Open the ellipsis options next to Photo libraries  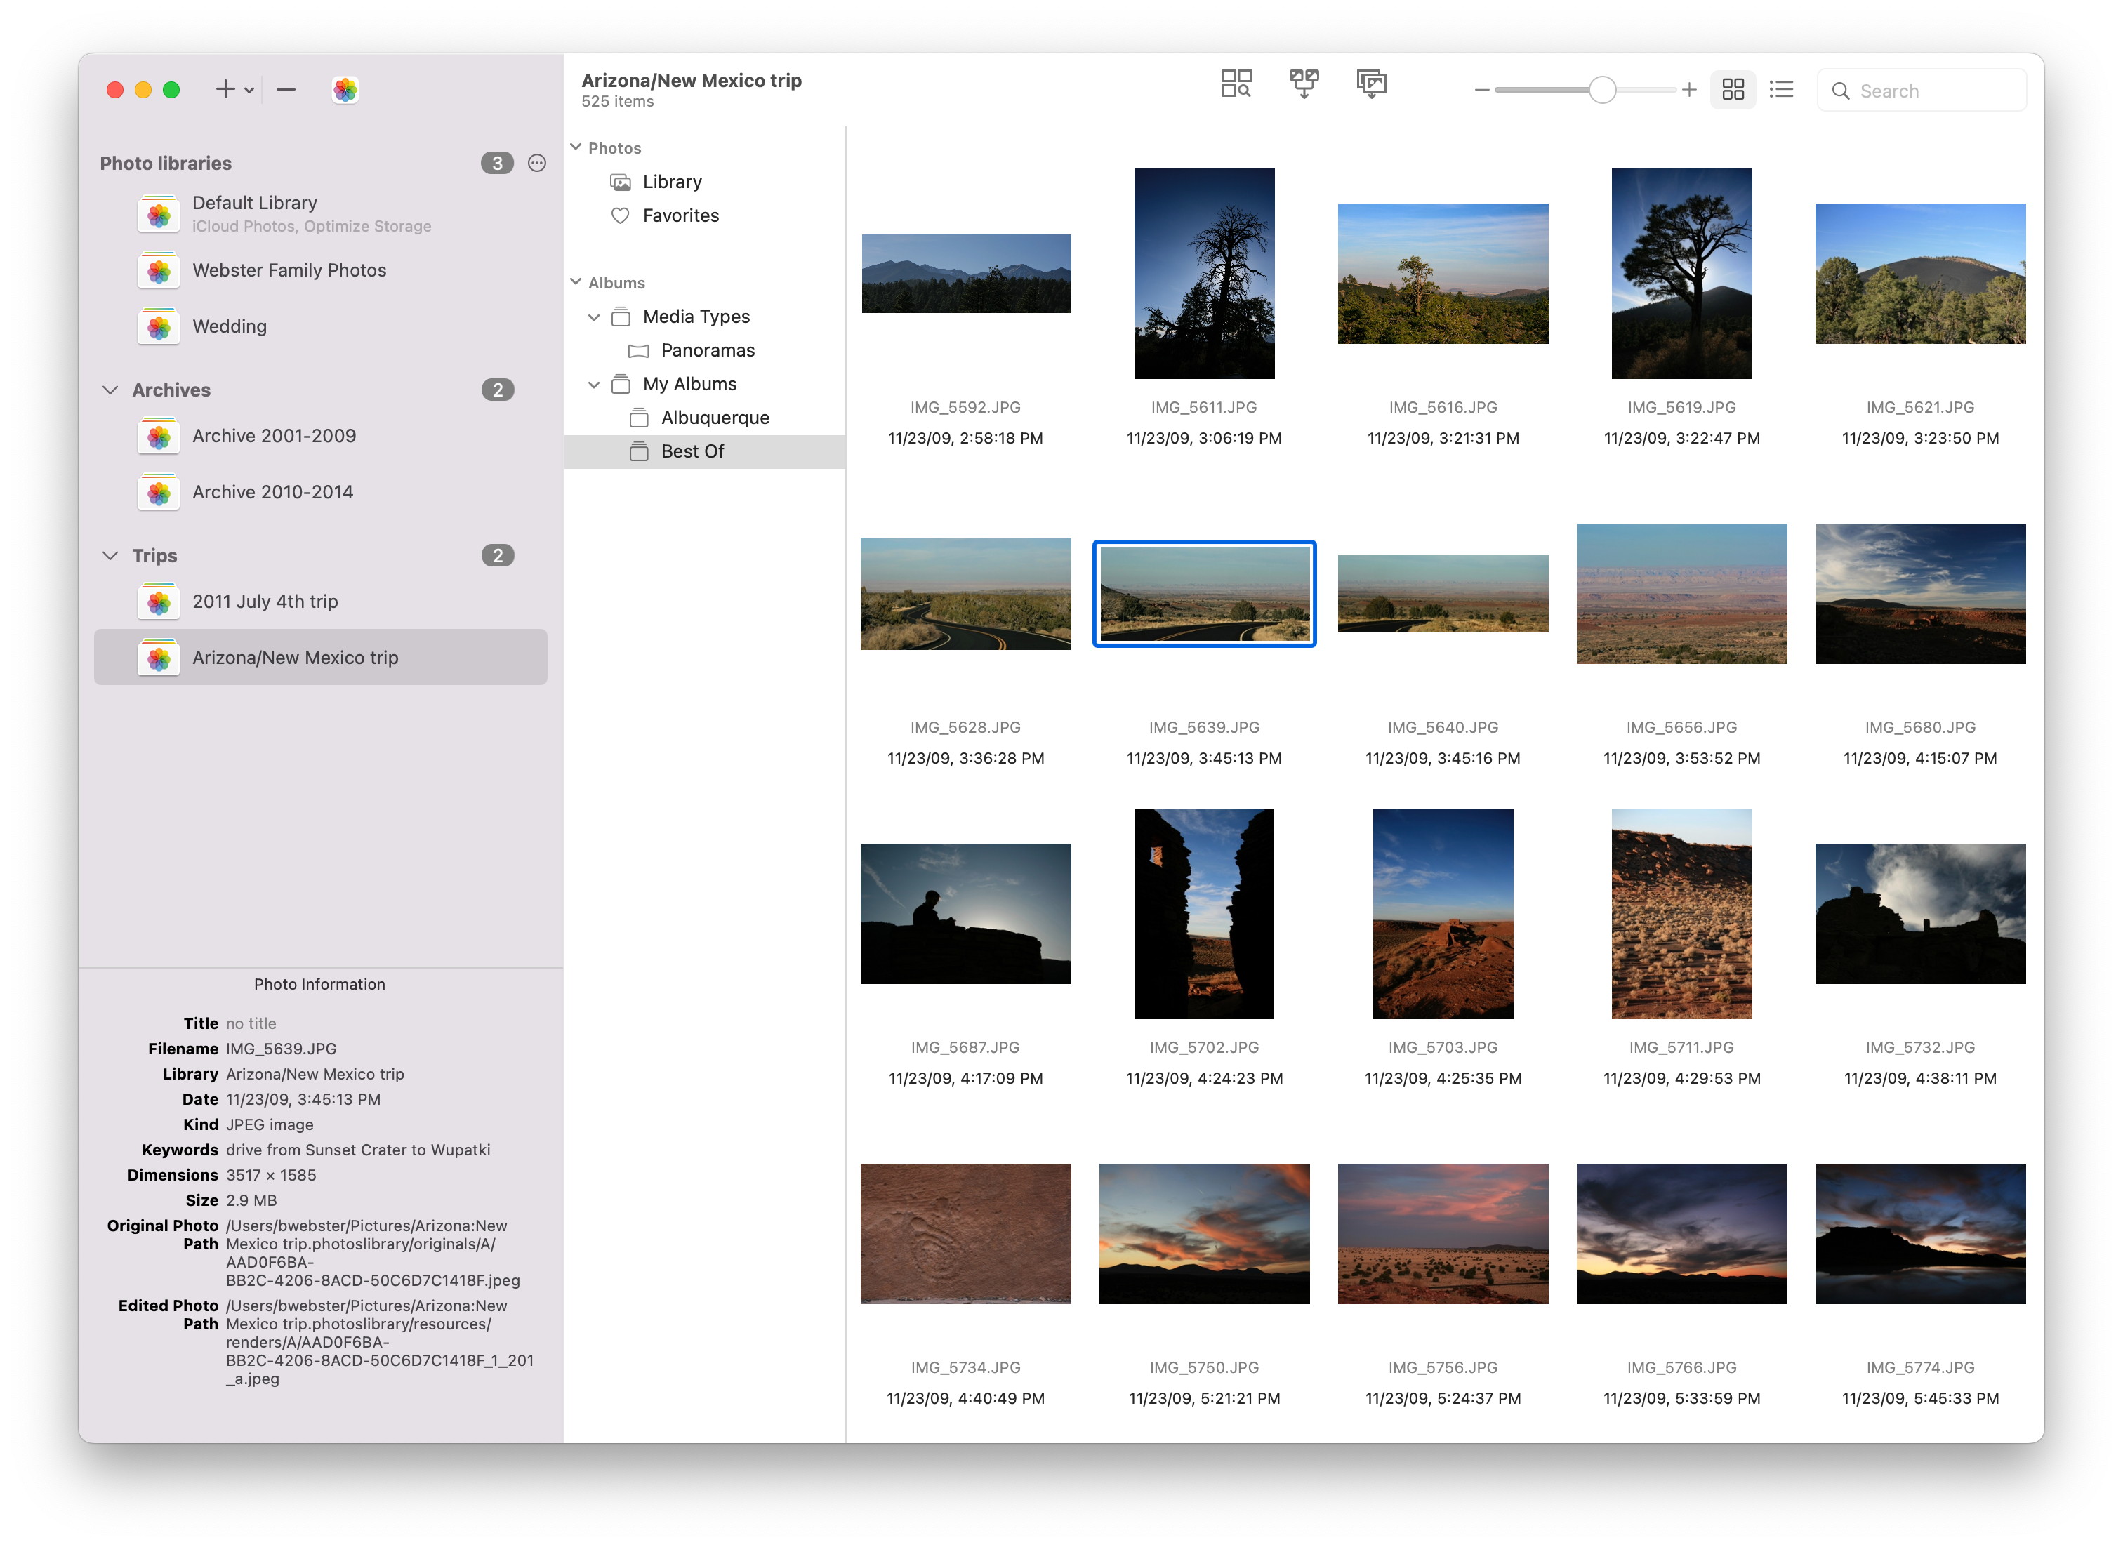(x=536, y=163)
